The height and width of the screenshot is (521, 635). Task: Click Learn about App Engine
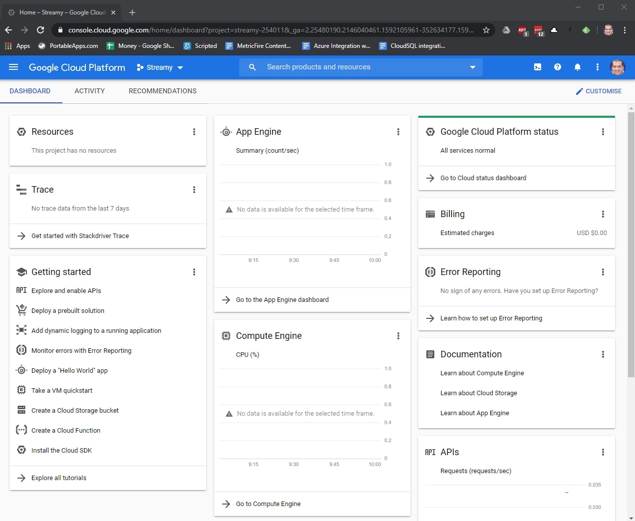coord(475,413)
